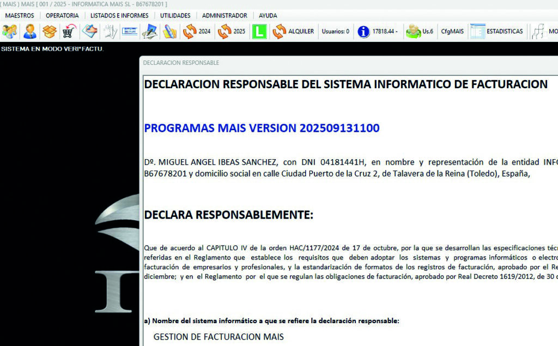Click the blue card form icon
Image resolution: width=558 pixels, height=346 pixels.
(x=129, y=32)
